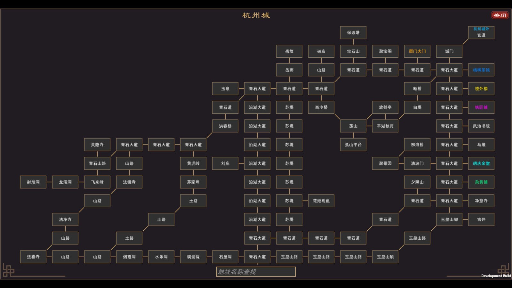Select the 法喜寺 temple node
This screenshot has width=512, height=288.
point(33,257)
